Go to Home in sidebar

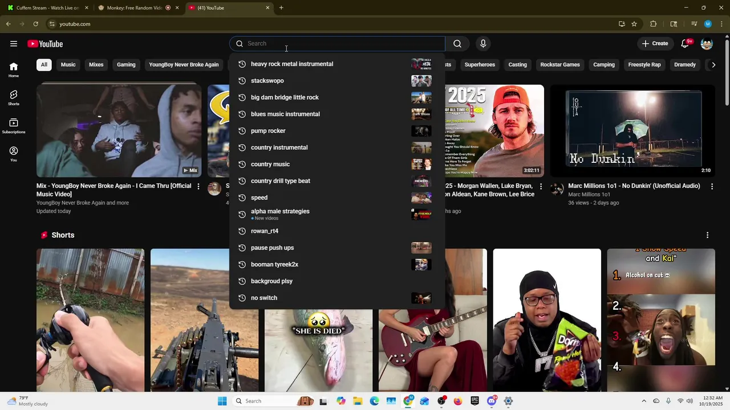pos(14,70)
